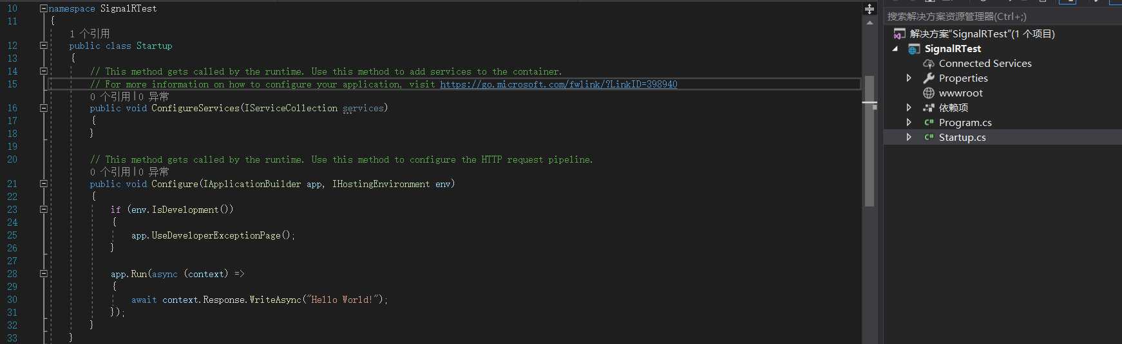Collapse the SignalRTest namespace block

coord(43,8)
